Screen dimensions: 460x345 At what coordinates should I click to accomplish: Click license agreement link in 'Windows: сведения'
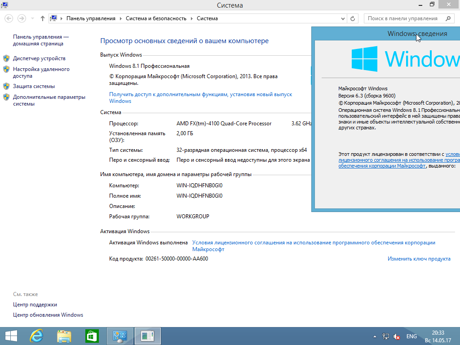click(x=399, y=160)
